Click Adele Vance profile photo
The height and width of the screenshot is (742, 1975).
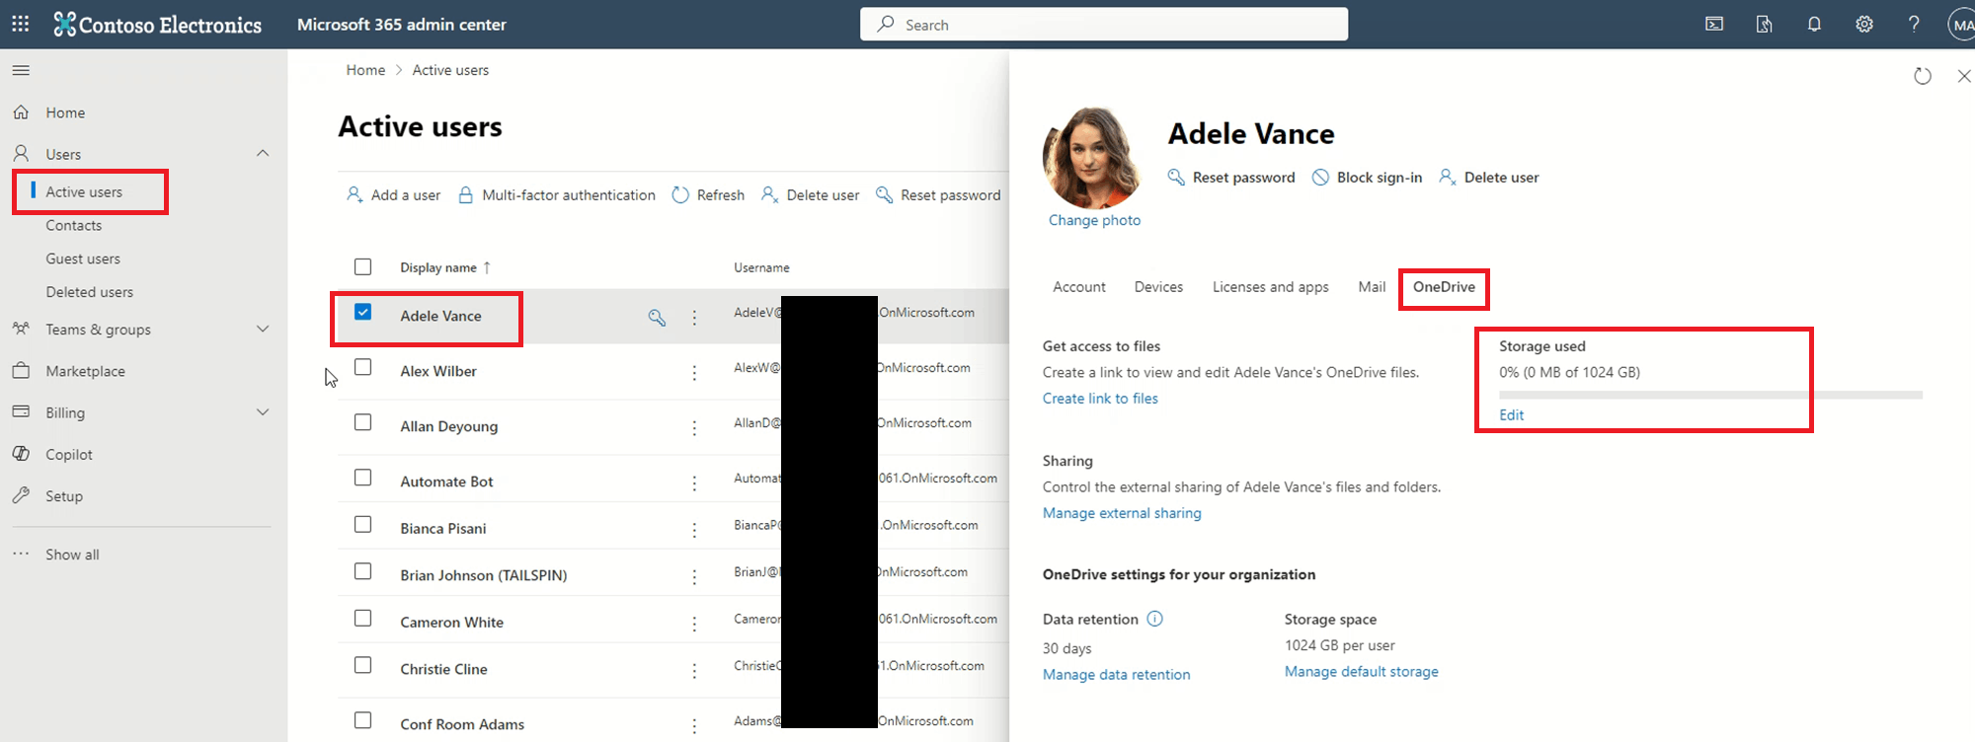coord(1093,157)
